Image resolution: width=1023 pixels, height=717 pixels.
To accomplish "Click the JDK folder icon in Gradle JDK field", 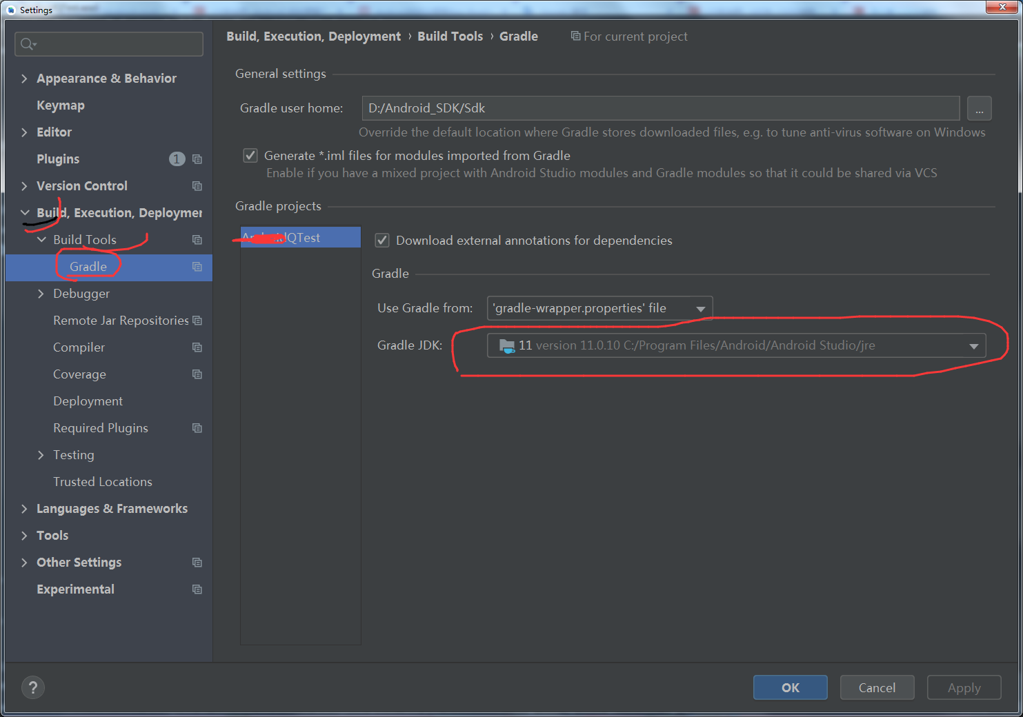I will pyautogui.click(x=507, y=345).
